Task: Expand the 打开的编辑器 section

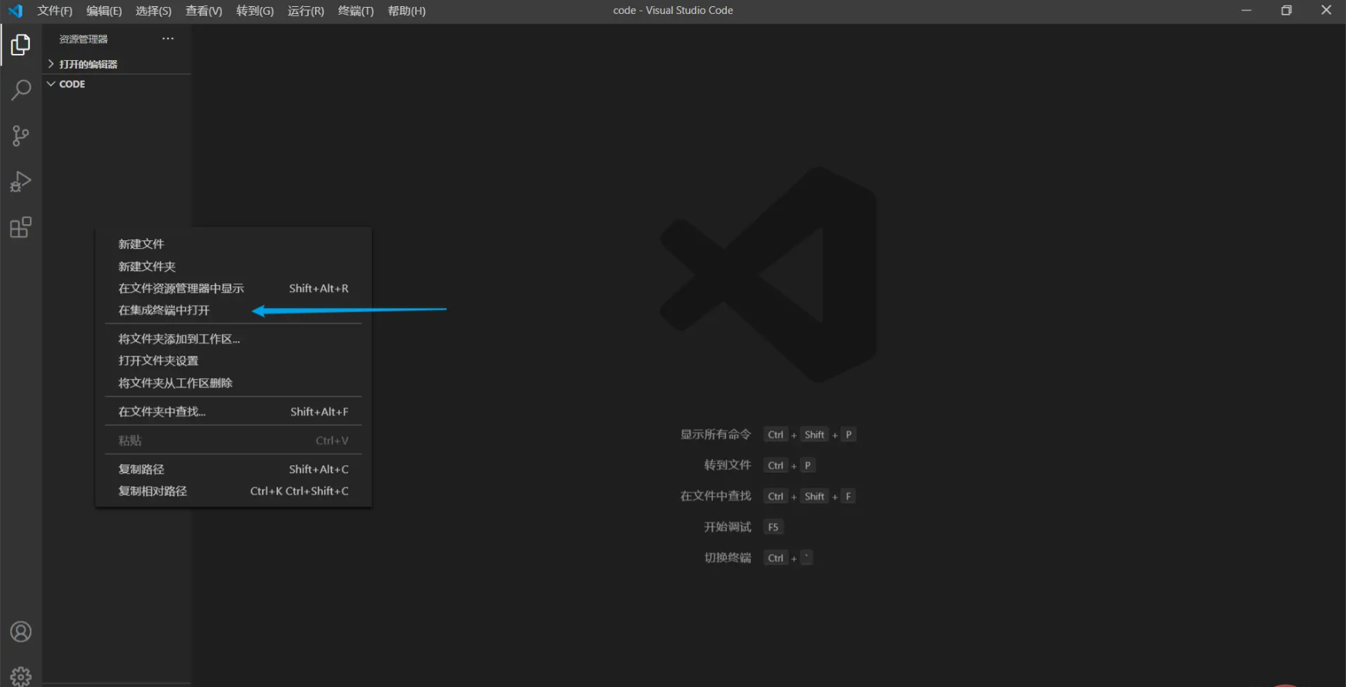Action: [116, 64]
